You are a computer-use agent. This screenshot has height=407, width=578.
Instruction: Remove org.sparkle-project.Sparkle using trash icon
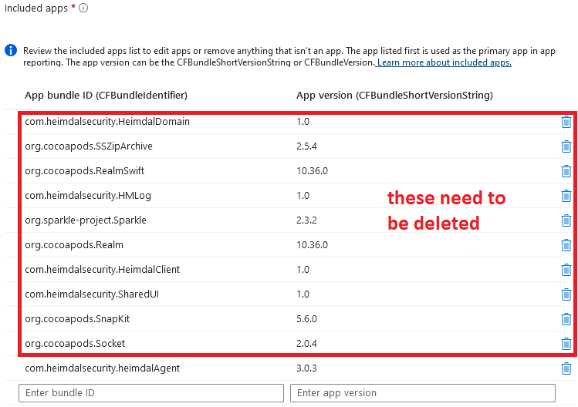click(566, 220)
